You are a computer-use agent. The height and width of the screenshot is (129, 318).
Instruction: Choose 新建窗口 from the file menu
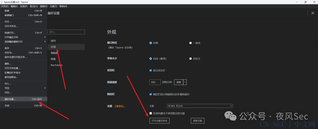24,15
